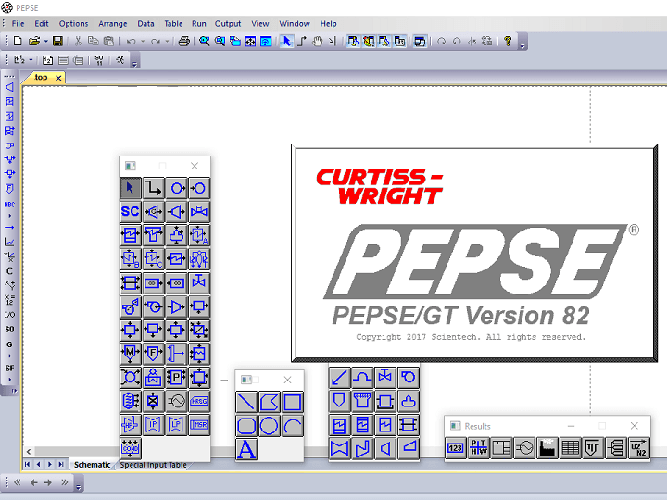The image size is (667, 500).
Task: Click the Save disk icon
Action: click(x=57, y=42)
